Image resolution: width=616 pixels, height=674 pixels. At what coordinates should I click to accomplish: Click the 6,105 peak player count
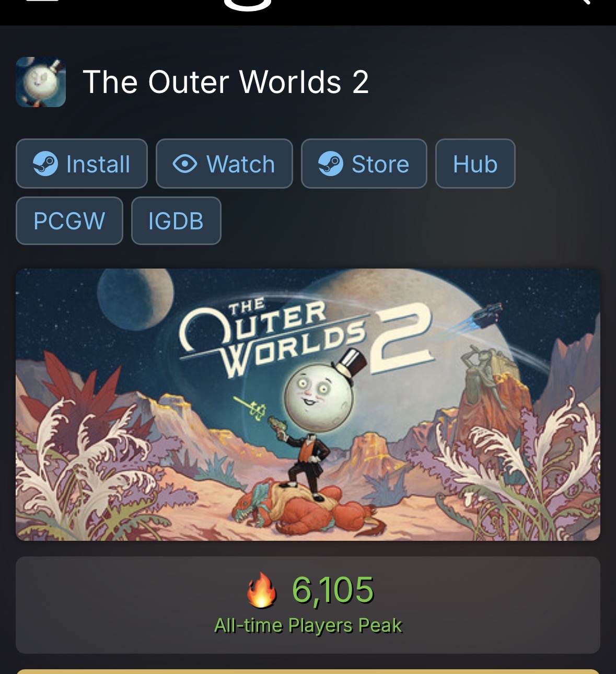click(333, 590)
